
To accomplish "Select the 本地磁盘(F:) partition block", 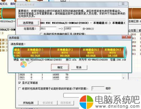I will point(65,53).
